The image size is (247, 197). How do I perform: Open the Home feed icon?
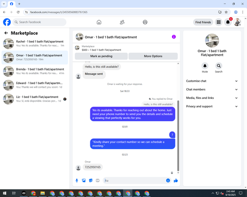(99, 22)
